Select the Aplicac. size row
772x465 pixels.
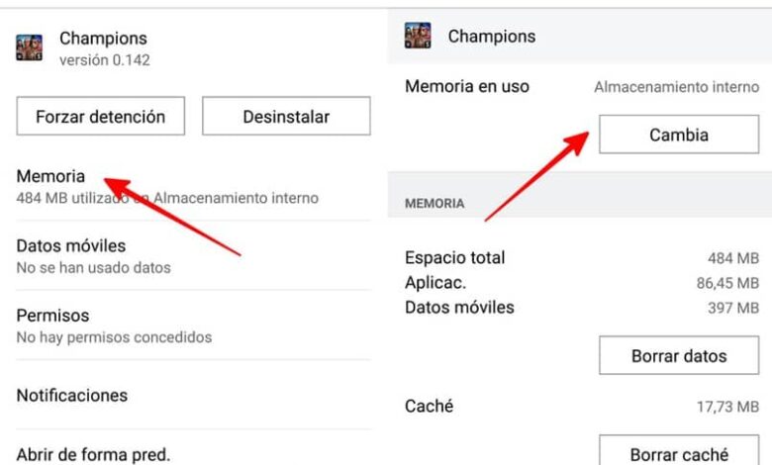coord(581,283)
